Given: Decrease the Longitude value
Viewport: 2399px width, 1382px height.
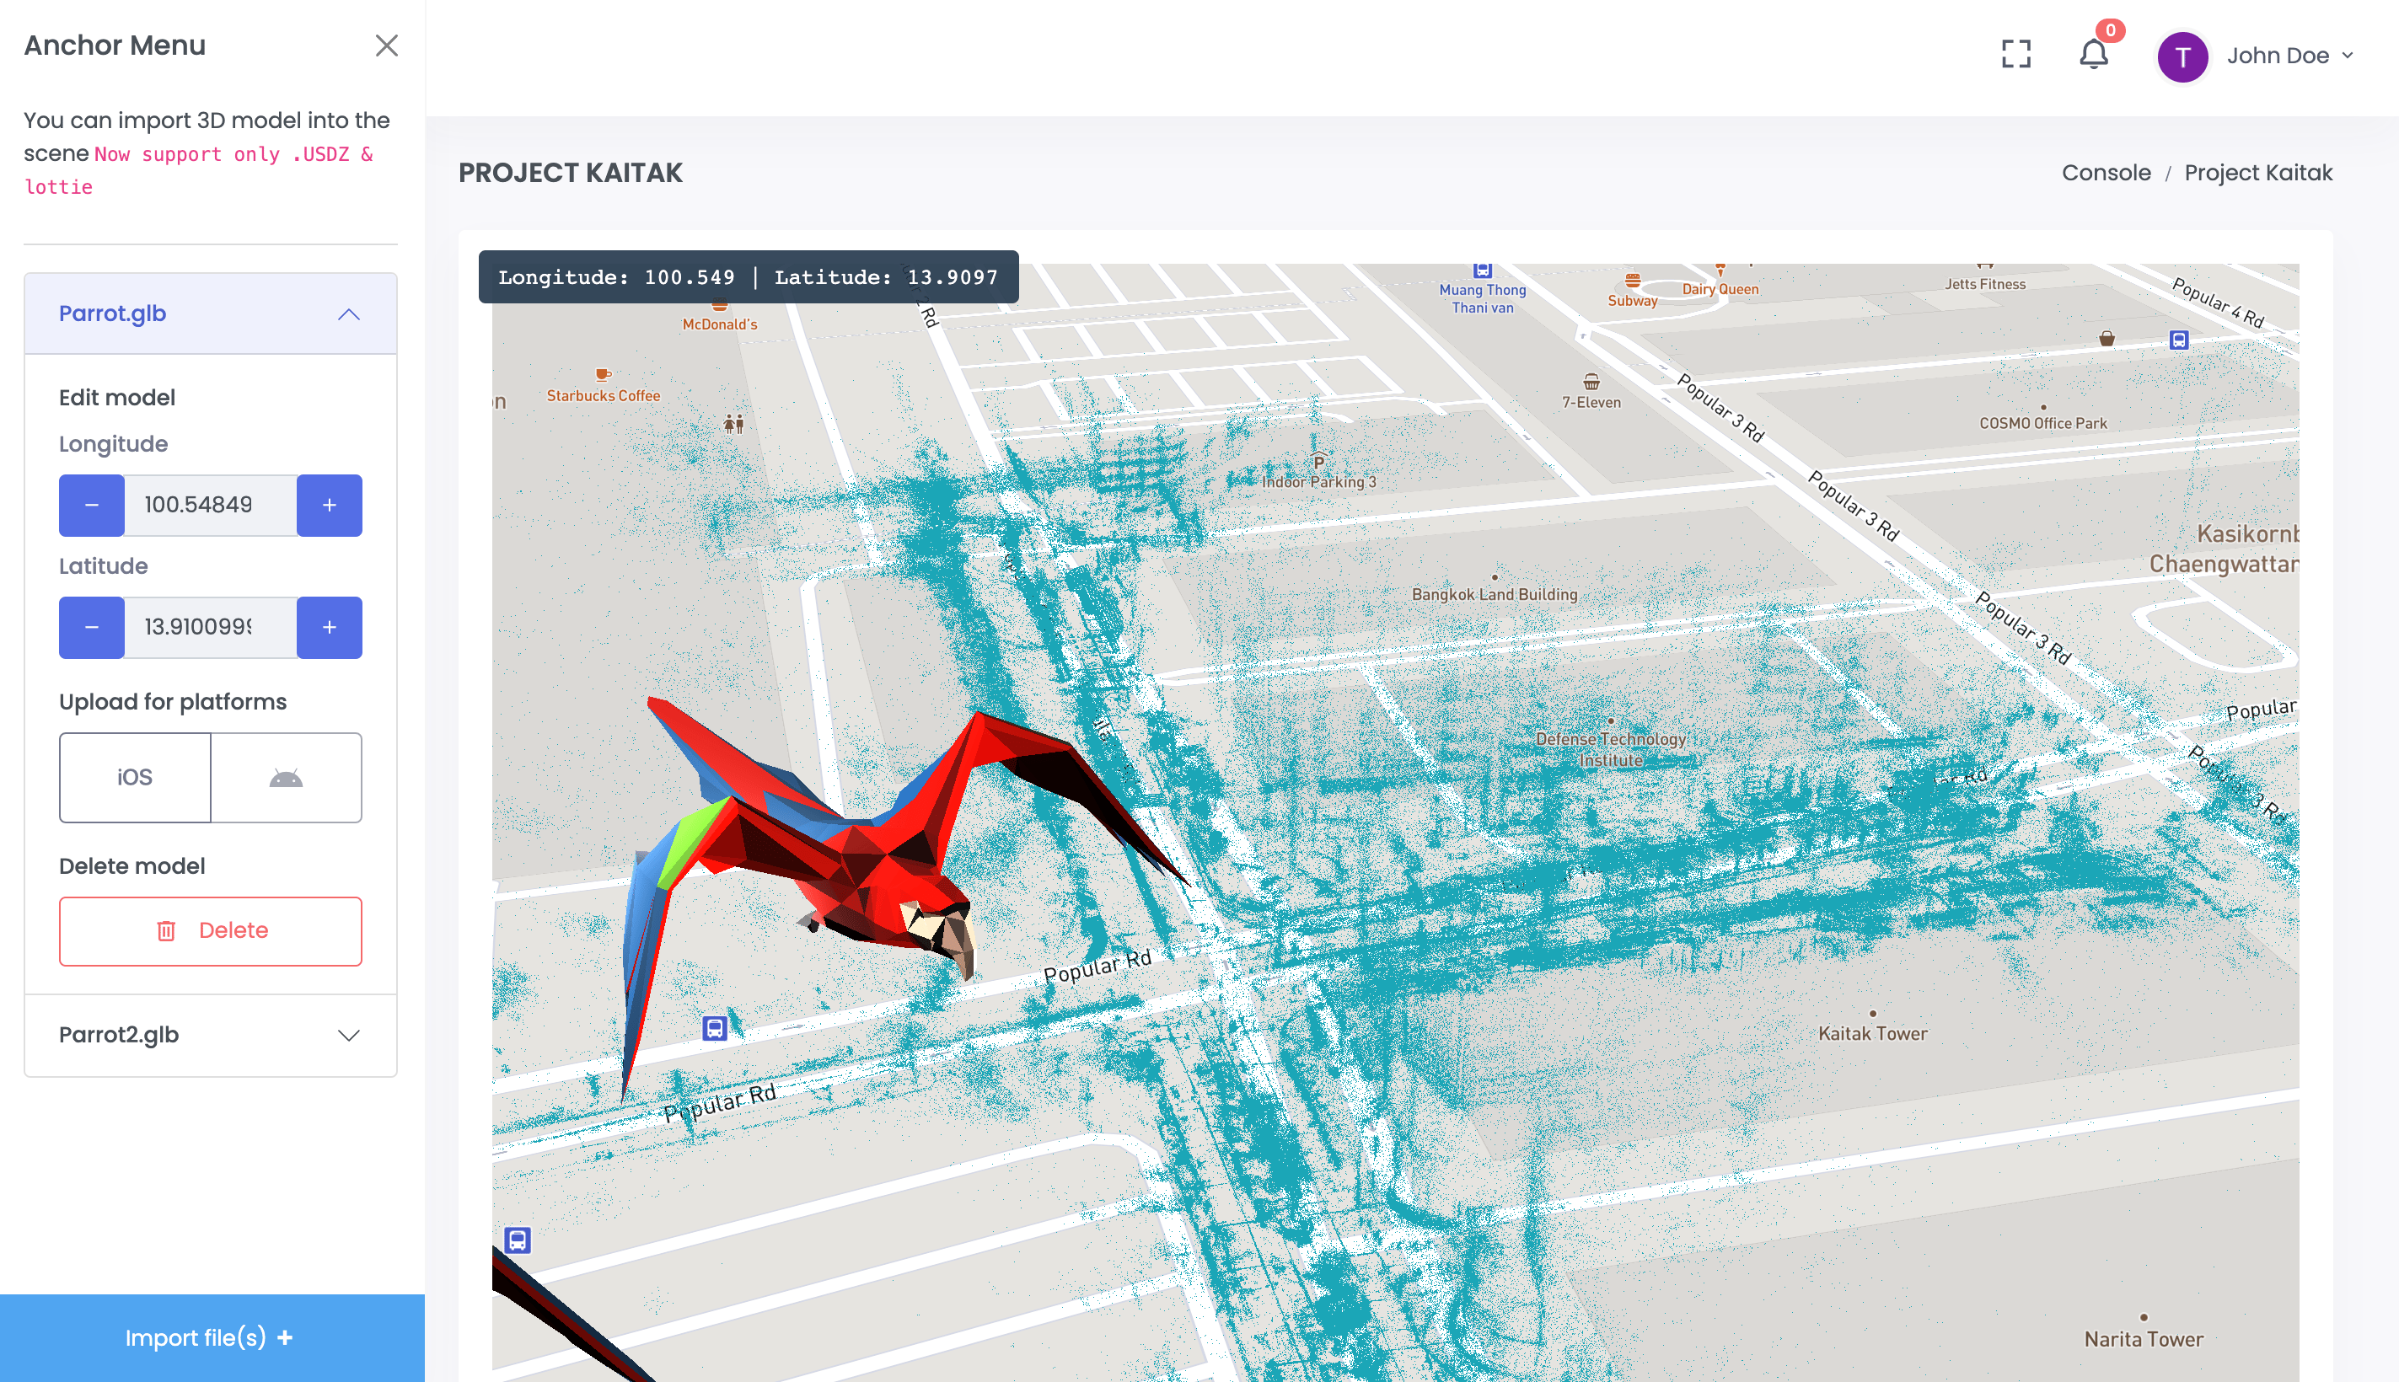Looking at the screenshot, I should click(91, 505).
